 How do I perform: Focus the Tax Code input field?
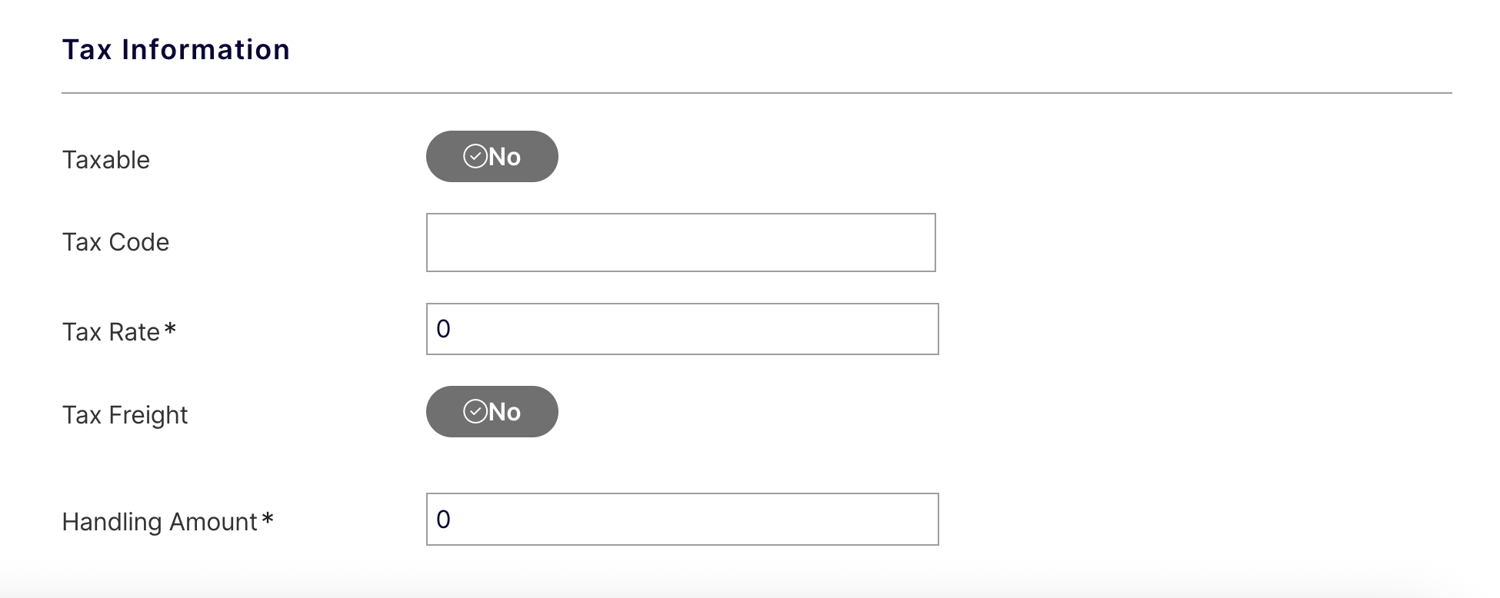click(681, 242)
